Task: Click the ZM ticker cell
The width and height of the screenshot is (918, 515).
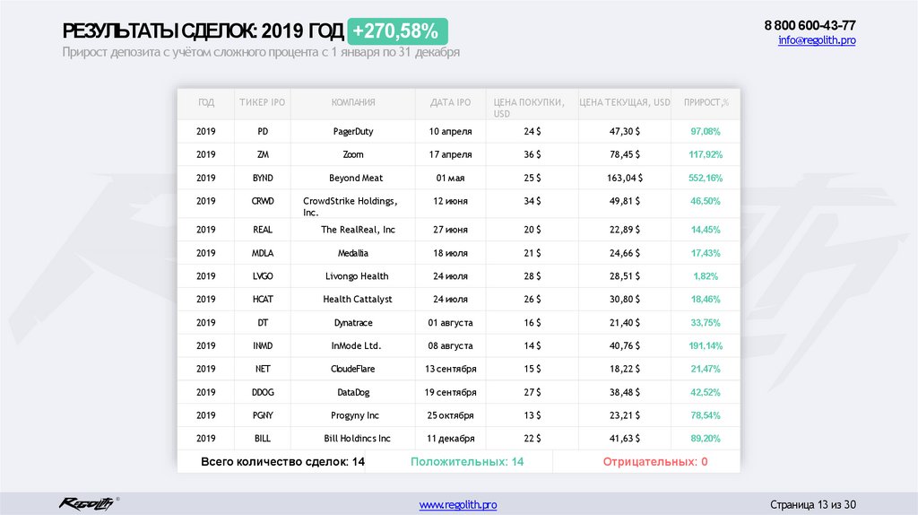Action: click(x=262, y=154)
